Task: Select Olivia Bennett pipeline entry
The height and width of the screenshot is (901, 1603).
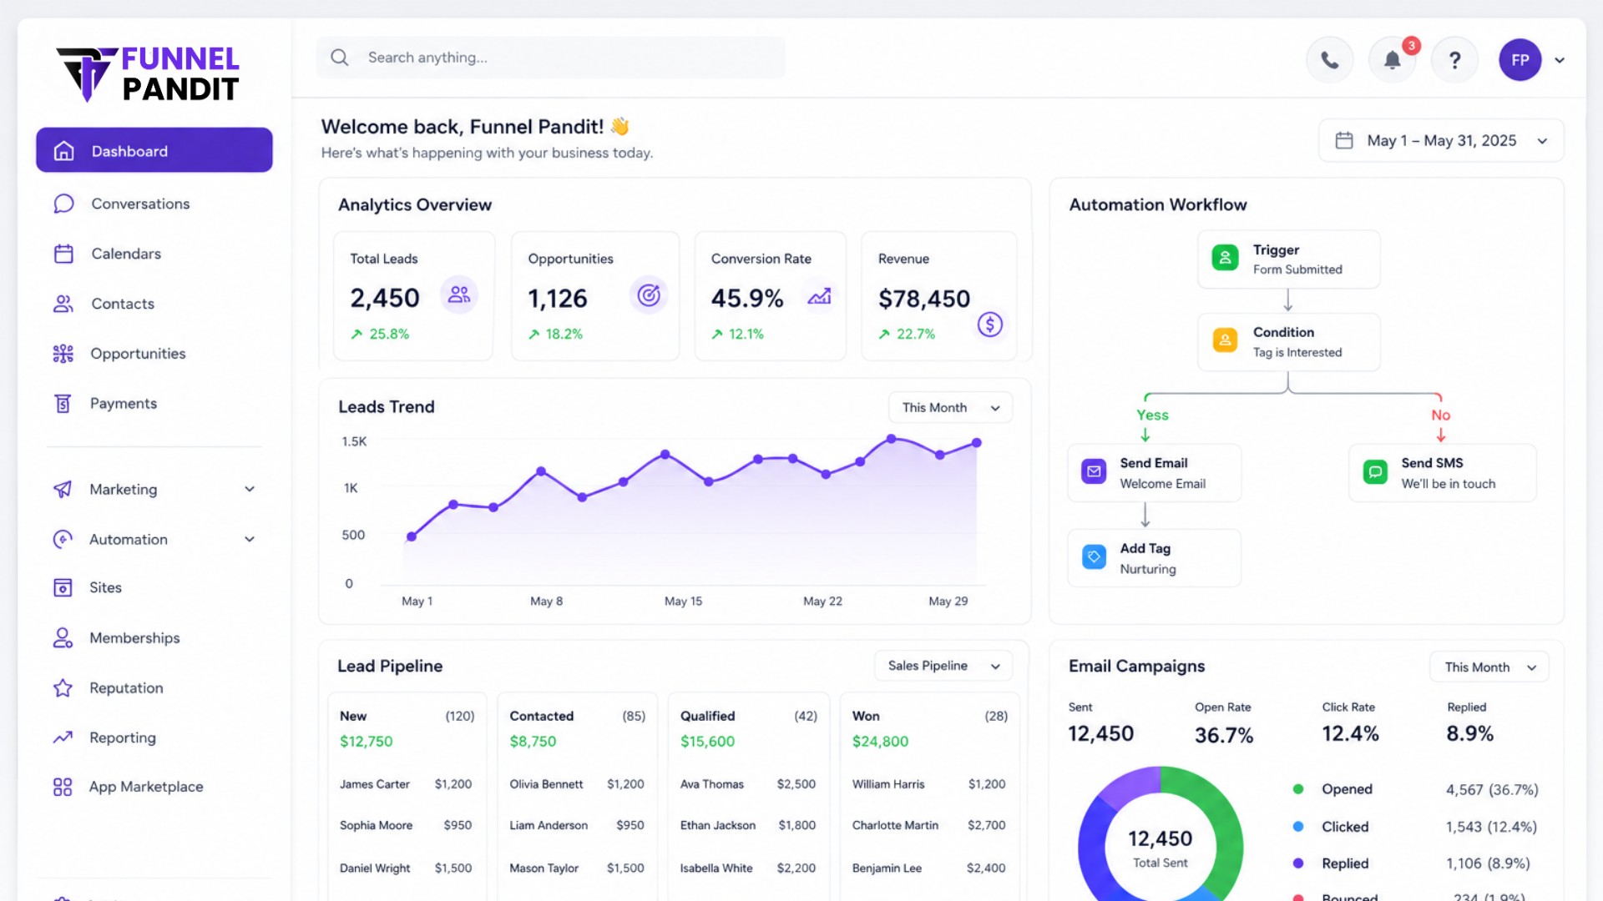Action: (577, 784)
